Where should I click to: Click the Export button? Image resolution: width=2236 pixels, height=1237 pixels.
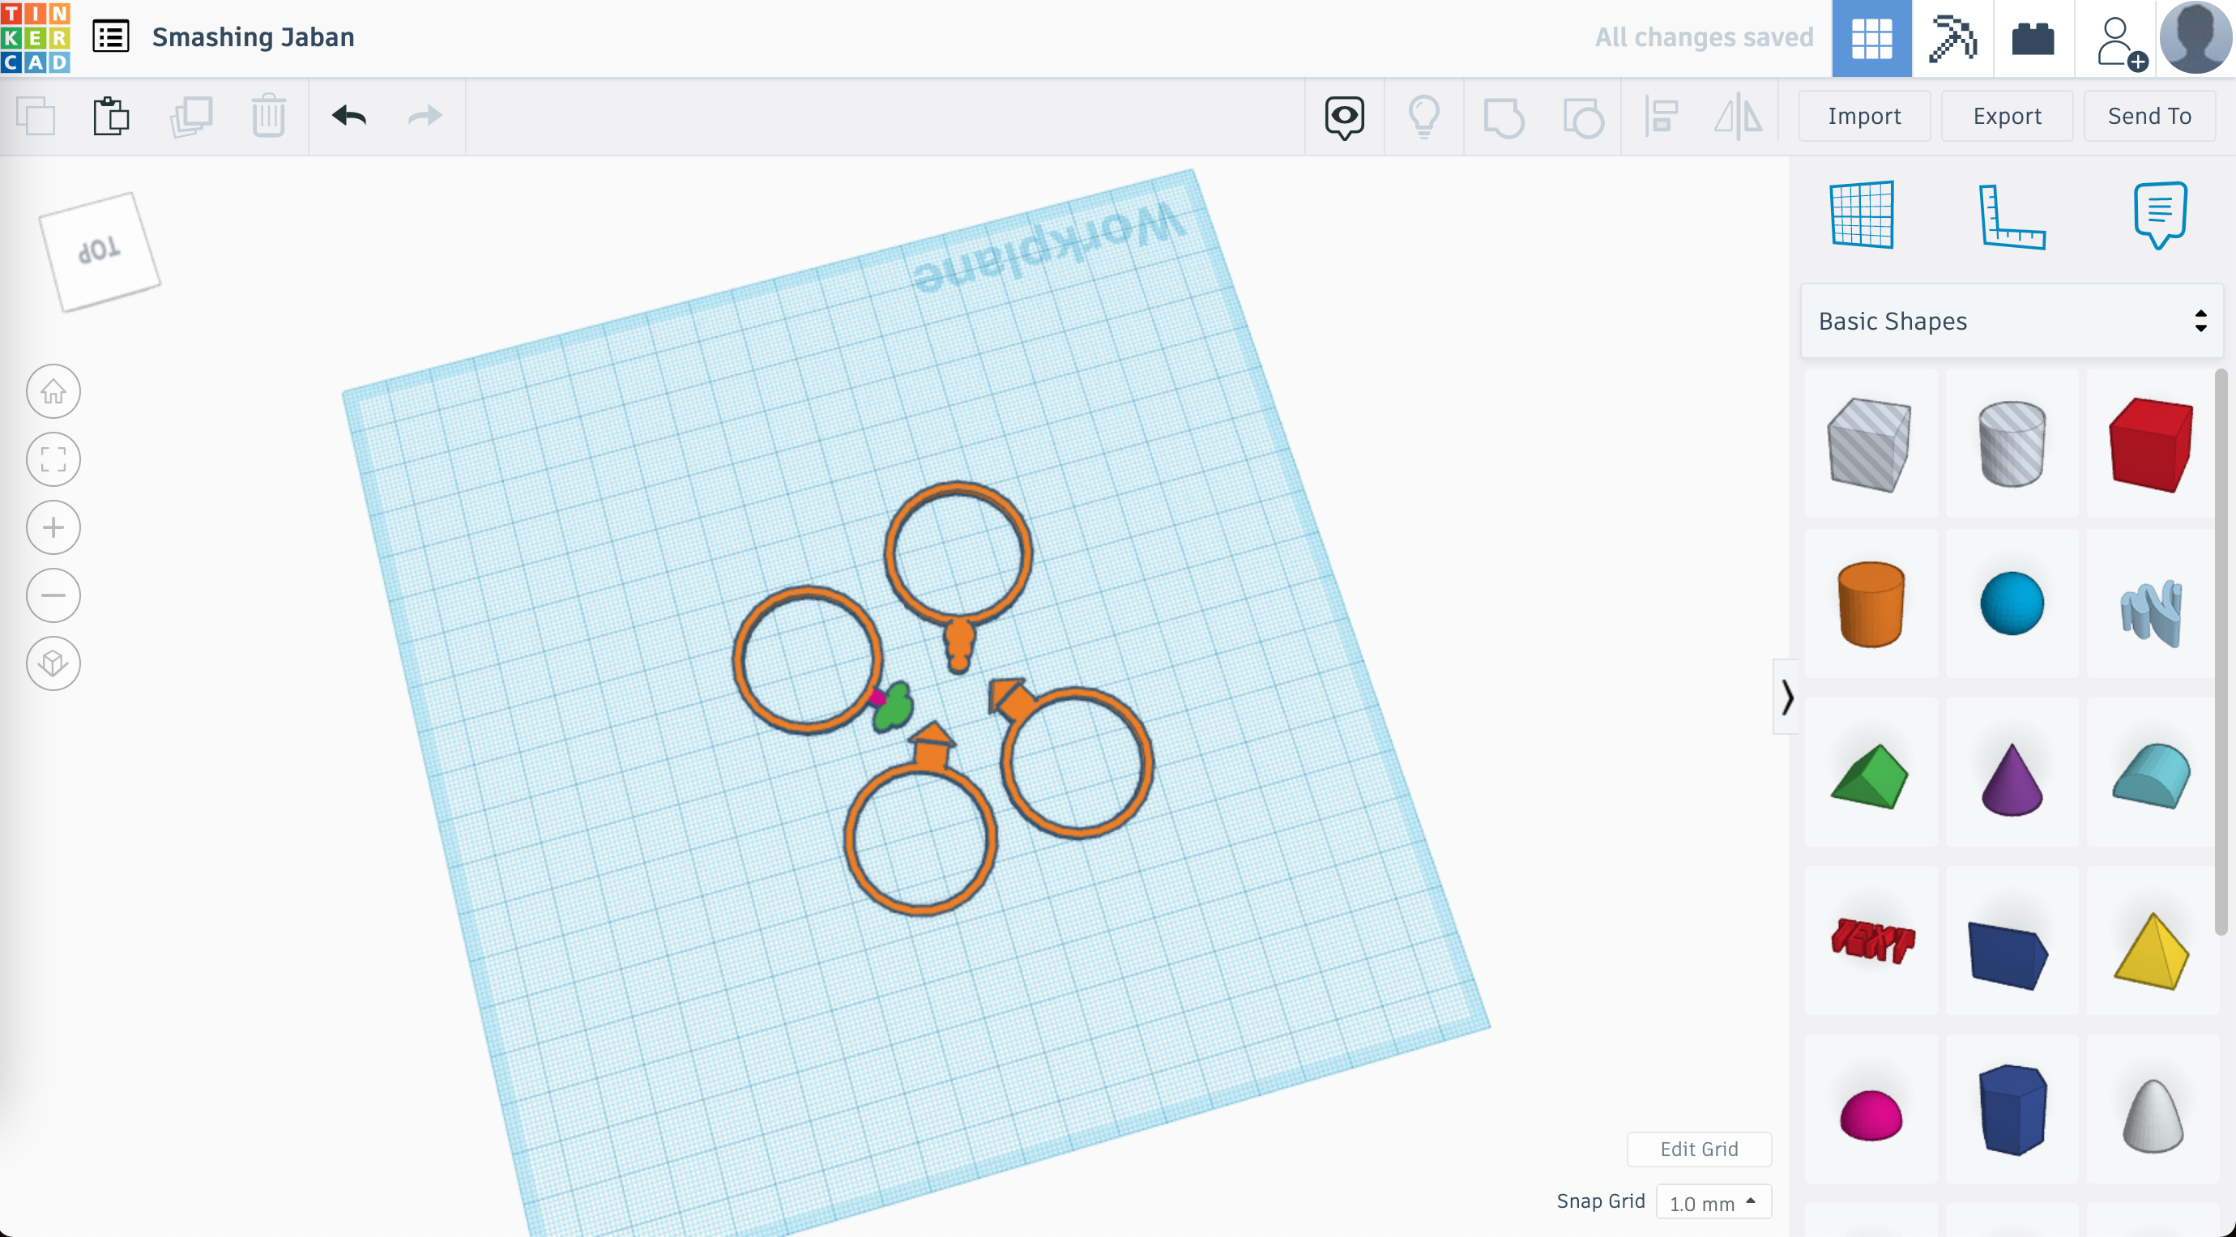click(x=2006, y=116)
